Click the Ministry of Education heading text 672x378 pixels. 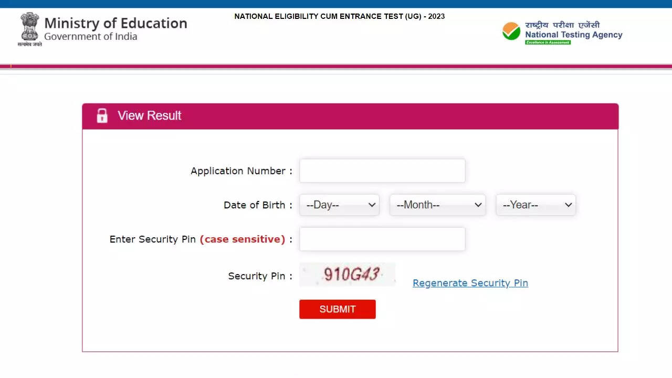[115, 23]
